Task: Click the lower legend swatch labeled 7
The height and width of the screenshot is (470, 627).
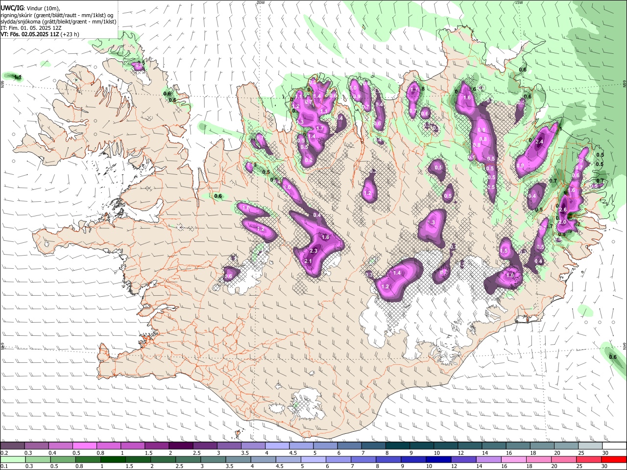Action: coord(362,459)
